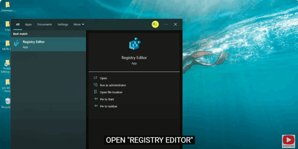
Task: Close the search panel with X
Action: coord(175,24)
